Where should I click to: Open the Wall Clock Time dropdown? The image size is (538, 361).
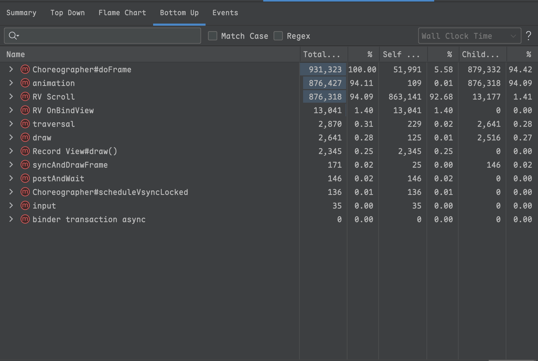click(469, 36)
